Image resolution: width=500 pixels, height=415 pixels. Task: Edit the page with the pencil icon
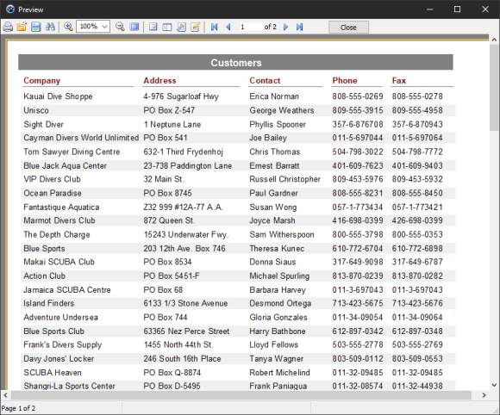tap(195, 27)
